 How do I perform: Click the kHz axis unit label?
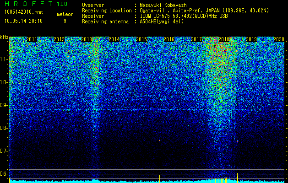[4, 37]
